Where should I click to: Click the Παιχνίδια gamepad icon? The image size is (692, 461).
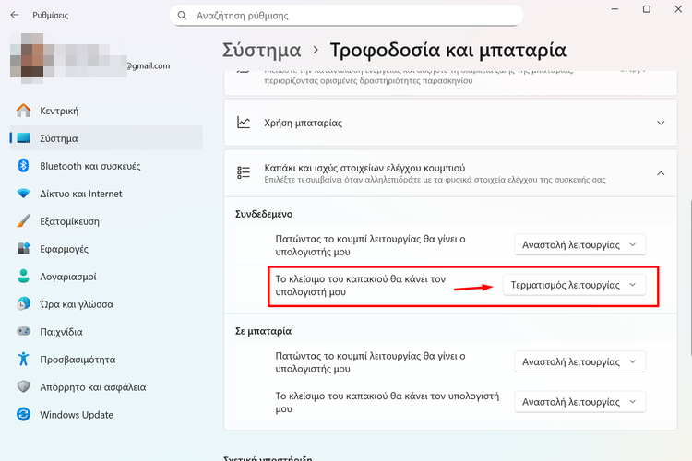tap(23, 331)
